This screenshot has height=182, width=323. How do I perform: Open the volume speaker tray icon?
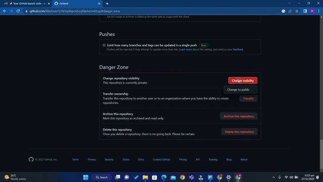[291, 177]
